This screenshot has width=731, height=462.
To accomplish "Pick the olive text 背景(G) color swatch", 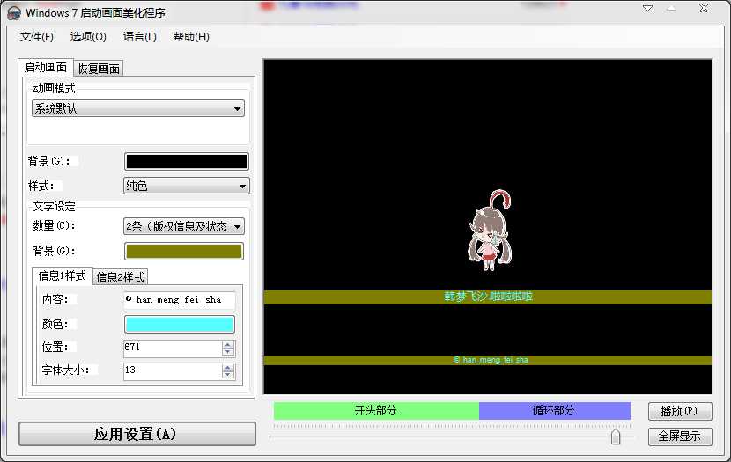I will point(184,252).
